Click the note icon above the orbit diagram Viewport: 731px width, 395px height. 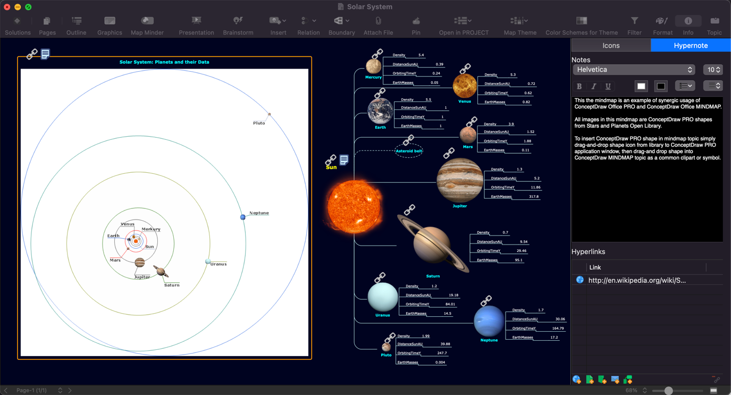[45, 54]
